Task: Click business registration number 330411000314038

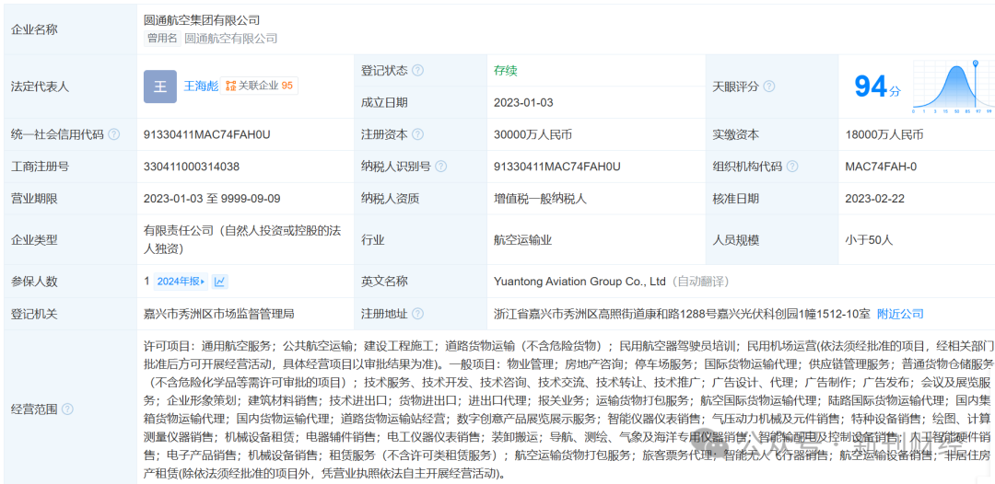Action: pos(192,167)
